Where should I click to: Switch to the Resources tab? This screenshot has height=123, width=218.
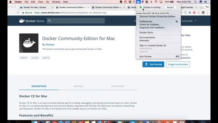pyautogui.click(x=118, y=86)
